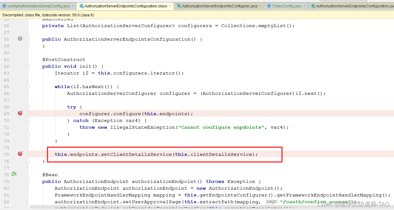Image resolution: width=394 pixels, height=210 pixels.
Task: Click the "Cannot configure enpdoints" string literal
Action: click(x=221, y=127)
